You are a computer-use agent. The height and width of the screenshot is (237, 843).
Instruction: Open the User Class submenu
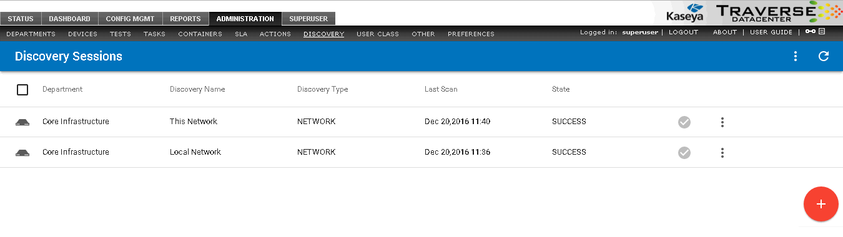(378, 34)
